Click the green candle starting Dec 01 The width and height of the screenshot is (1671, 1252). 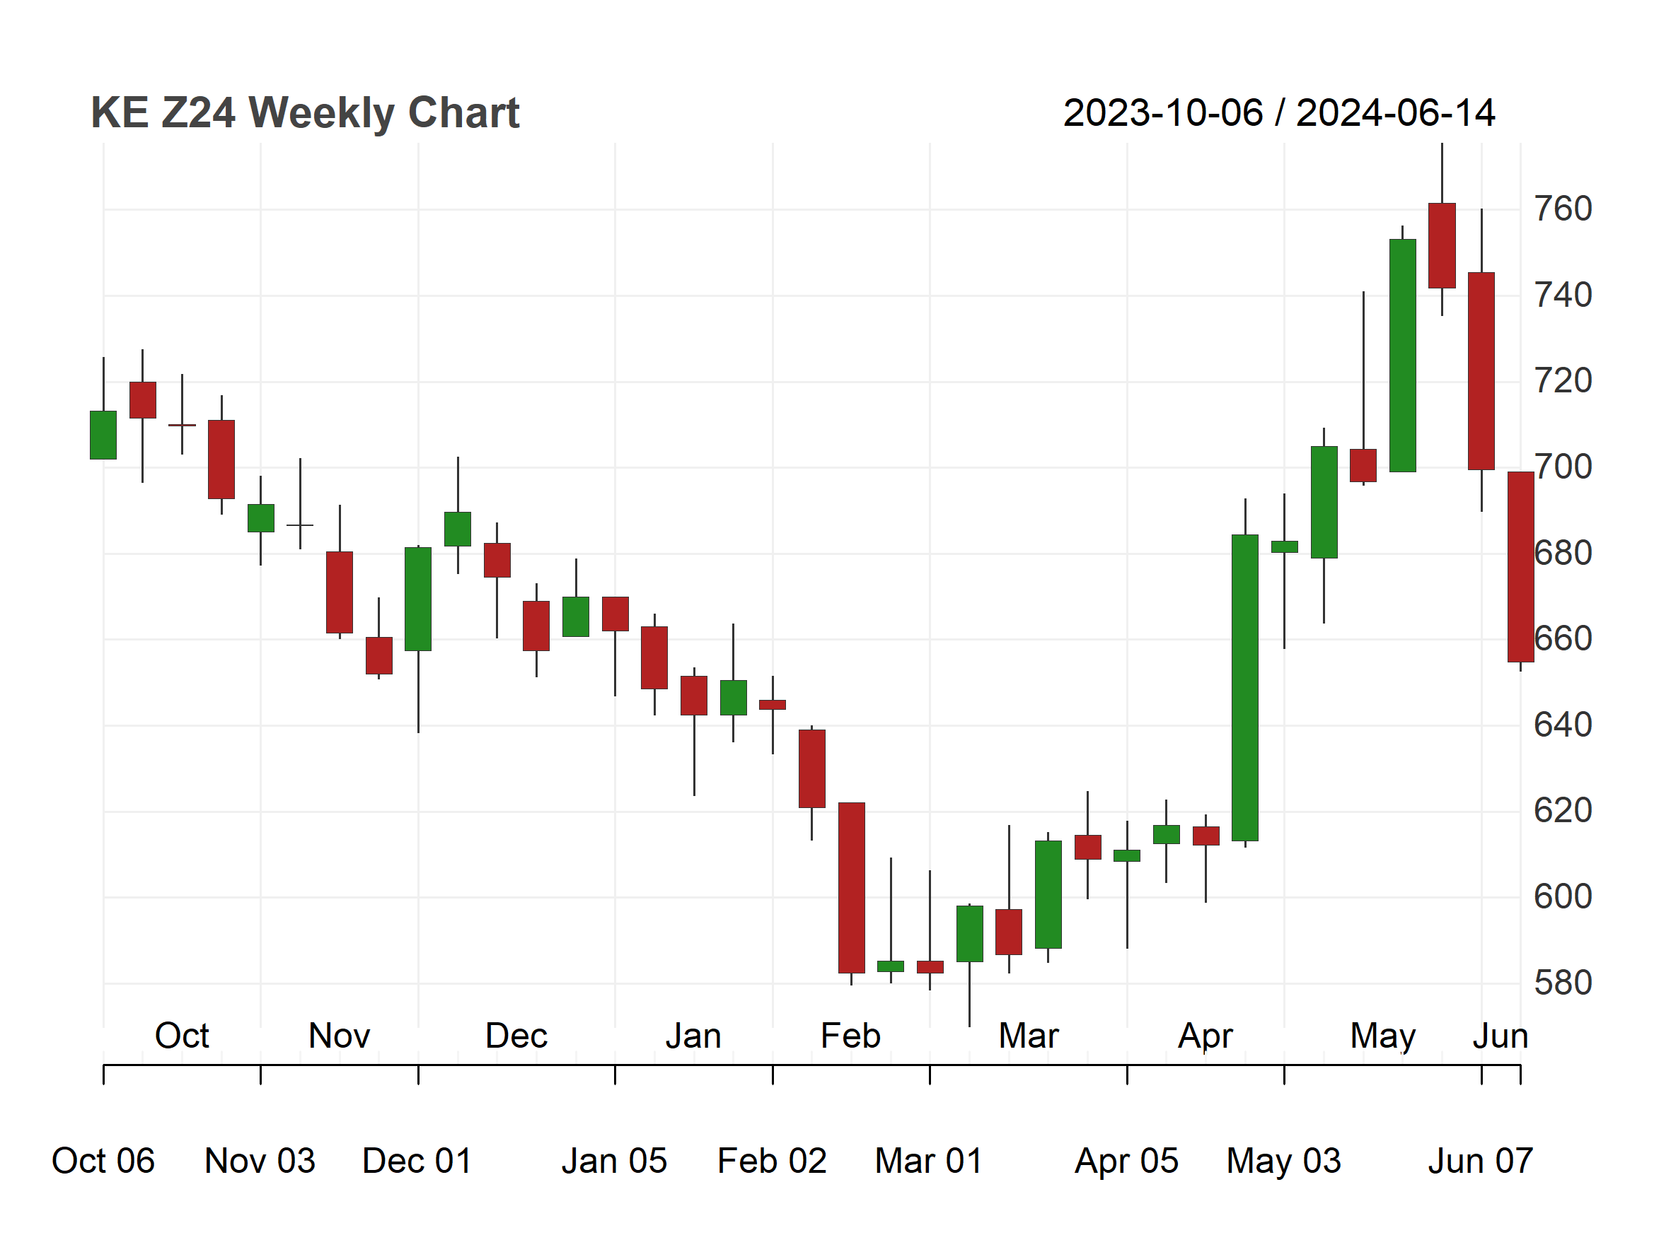click(417, 599)
